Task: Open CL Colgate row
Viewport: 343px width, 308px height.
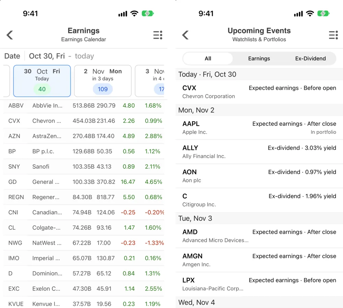Action: point(84,228)
